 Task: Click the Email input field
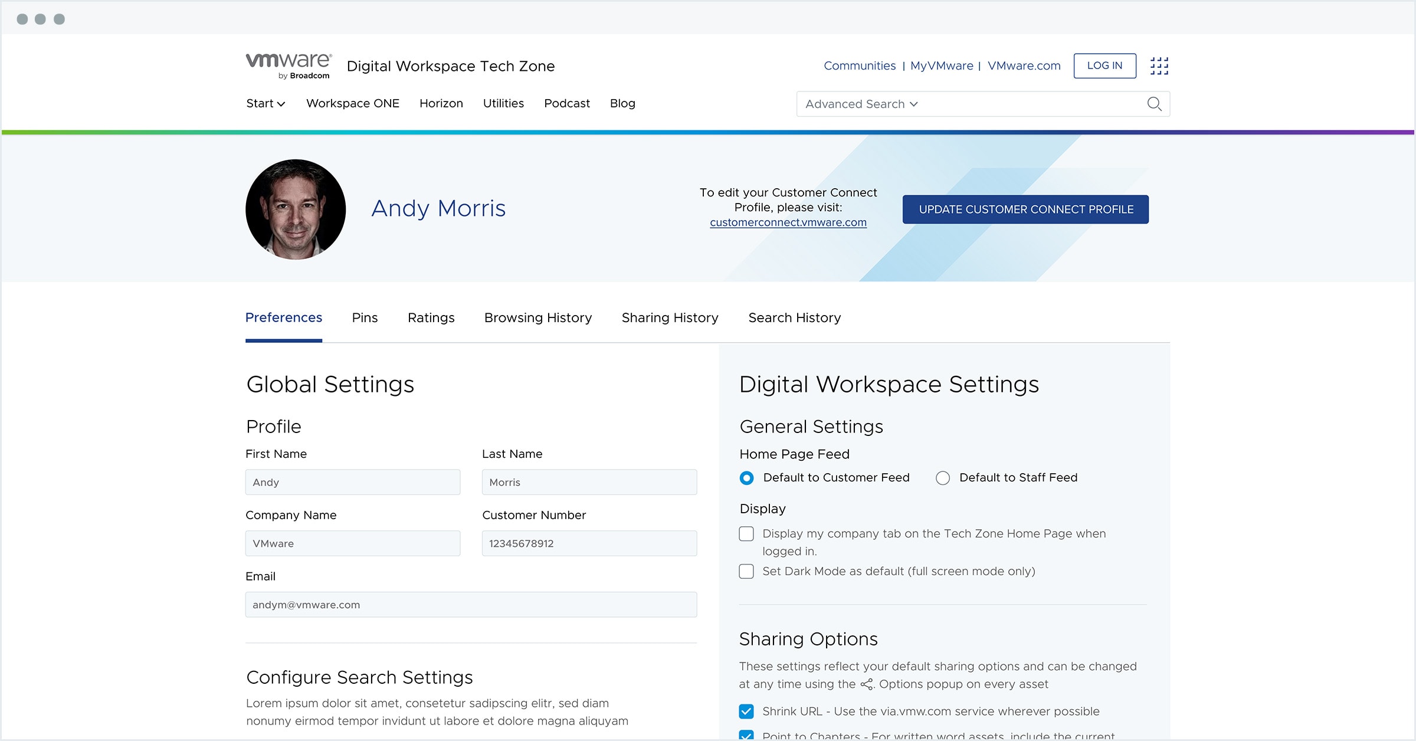pos(471,605)
